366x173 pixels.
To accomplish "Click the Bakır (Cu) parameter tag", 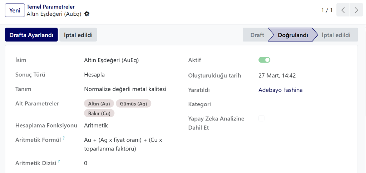I will pos(99,113).
